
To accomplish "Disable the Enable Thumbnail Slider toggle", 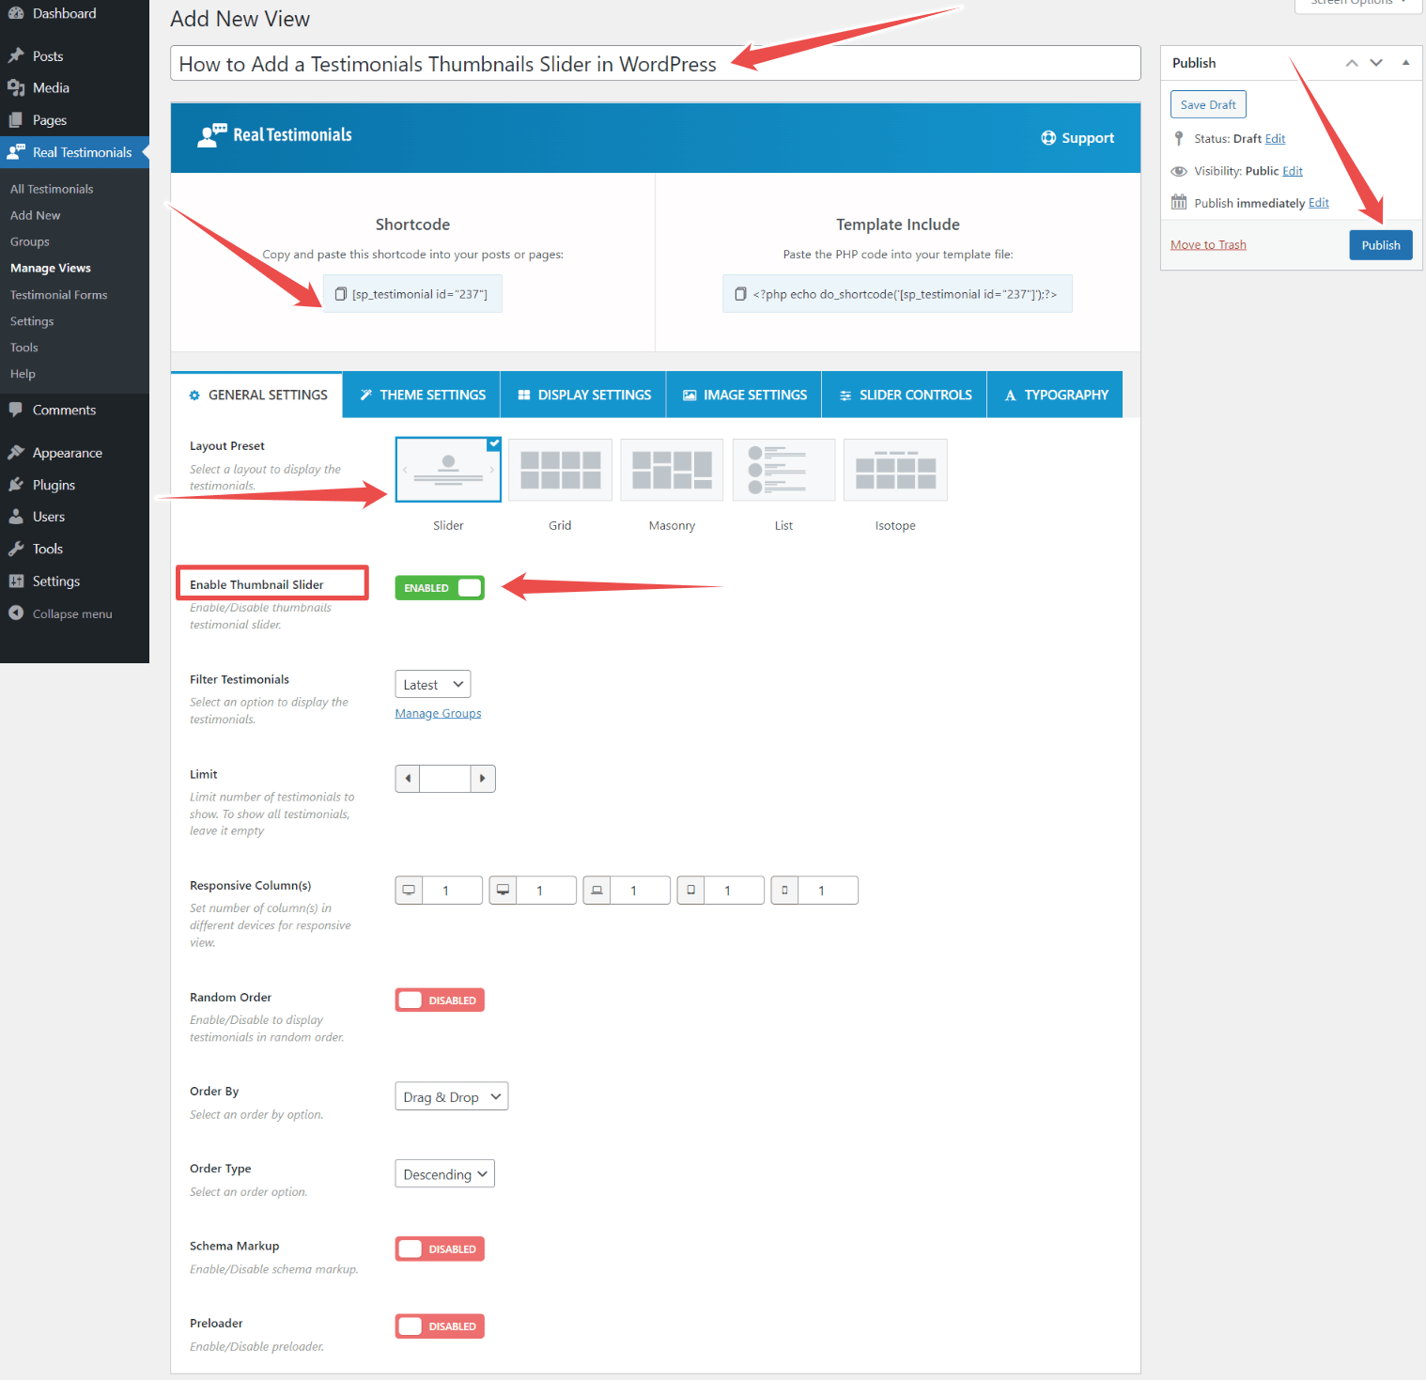I will 439,587.
